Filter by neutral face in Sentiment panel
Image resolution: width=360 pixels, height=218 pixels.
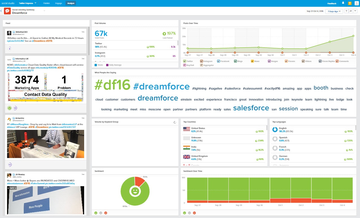pyautogui.click(x=101, y=213)
